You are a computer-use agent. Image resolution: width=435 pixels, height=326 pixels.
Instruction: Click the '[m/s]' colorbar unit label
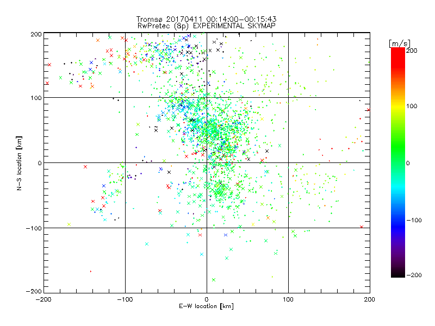[x=399, y=43]
